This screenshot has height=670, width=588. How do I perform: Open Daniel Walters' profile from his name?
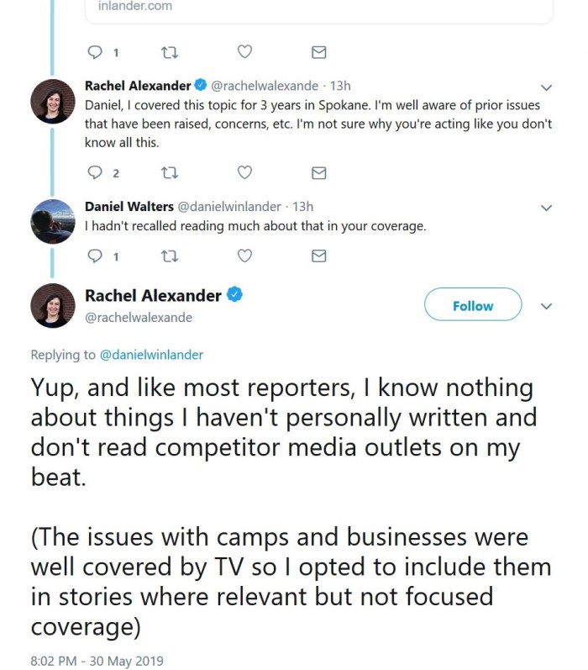[129, 207]
